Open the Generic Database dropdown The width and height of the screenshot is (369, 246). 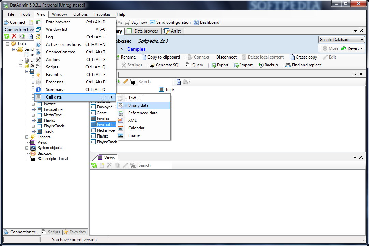341,40
